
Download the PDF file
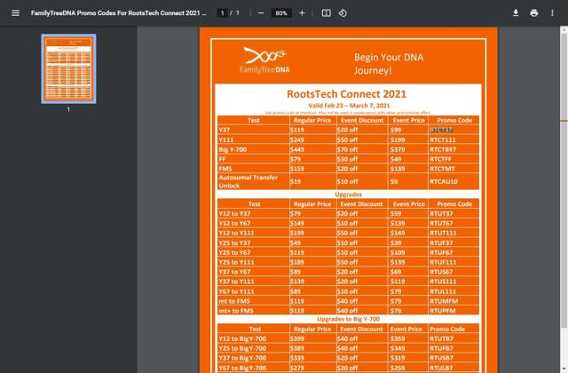click(x=516, y=13)
